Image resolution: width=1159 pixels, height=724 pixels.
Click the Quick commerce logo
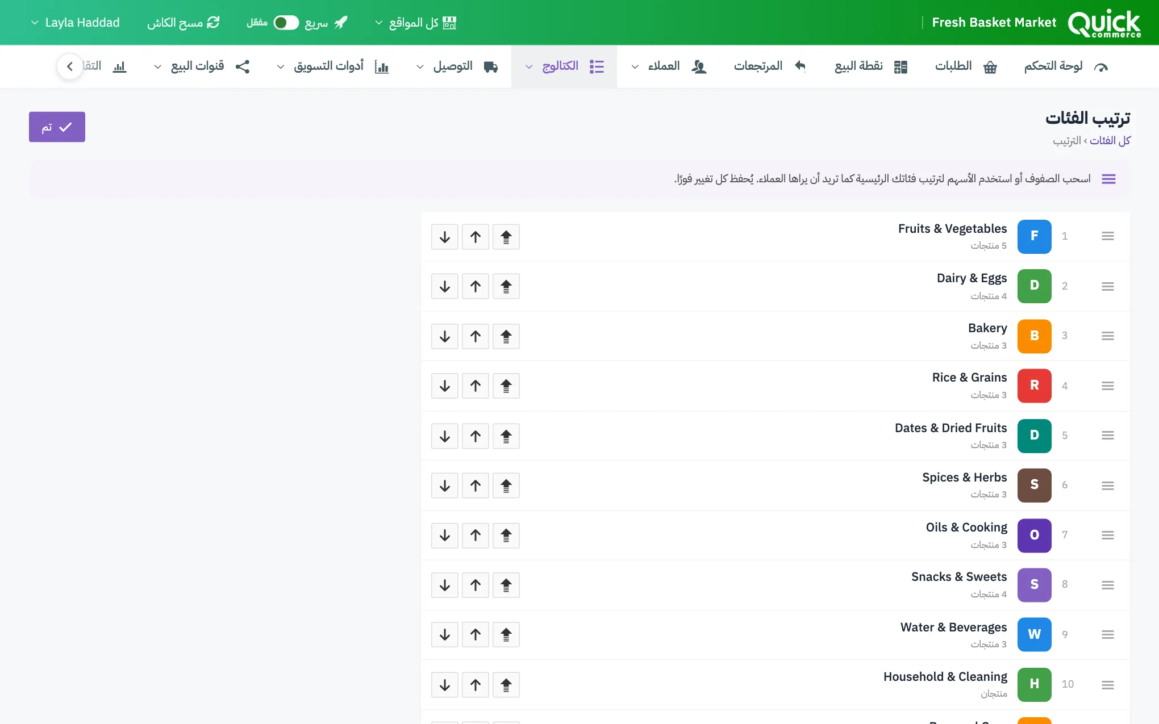pyautogui.click(x=1104, y=23)
